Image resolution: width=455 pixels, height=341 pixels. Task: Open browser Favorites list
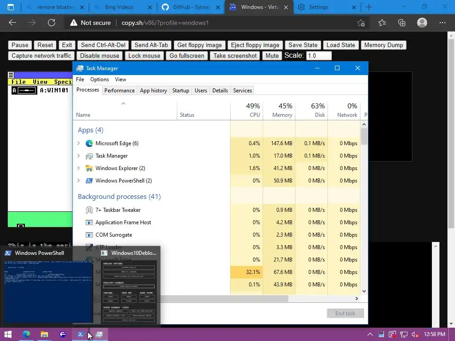382,23
